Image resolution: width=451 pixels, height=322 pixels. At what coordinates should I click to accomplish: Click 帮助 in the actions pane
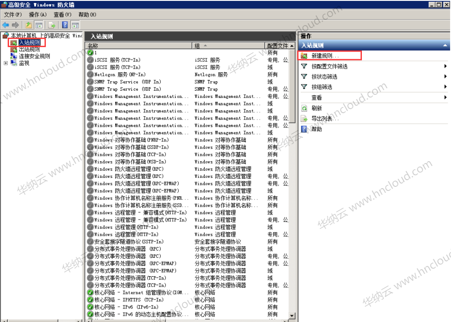coord(317,129)
